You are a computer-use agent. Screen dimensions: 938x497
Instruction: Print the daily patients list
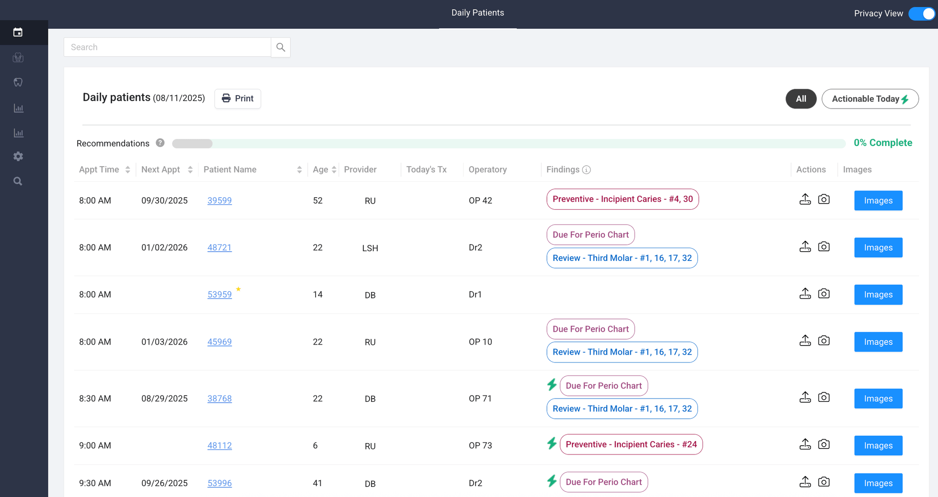click(237, 98)
